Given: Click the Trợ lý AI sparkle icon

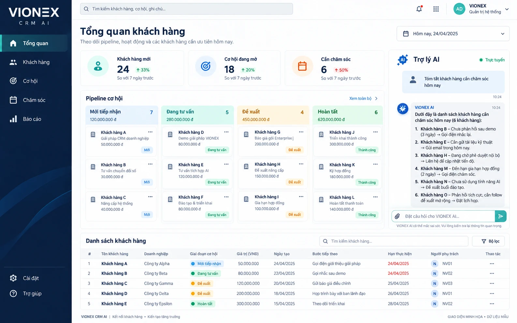Looking at the screenshot, I should pos(403,60).
